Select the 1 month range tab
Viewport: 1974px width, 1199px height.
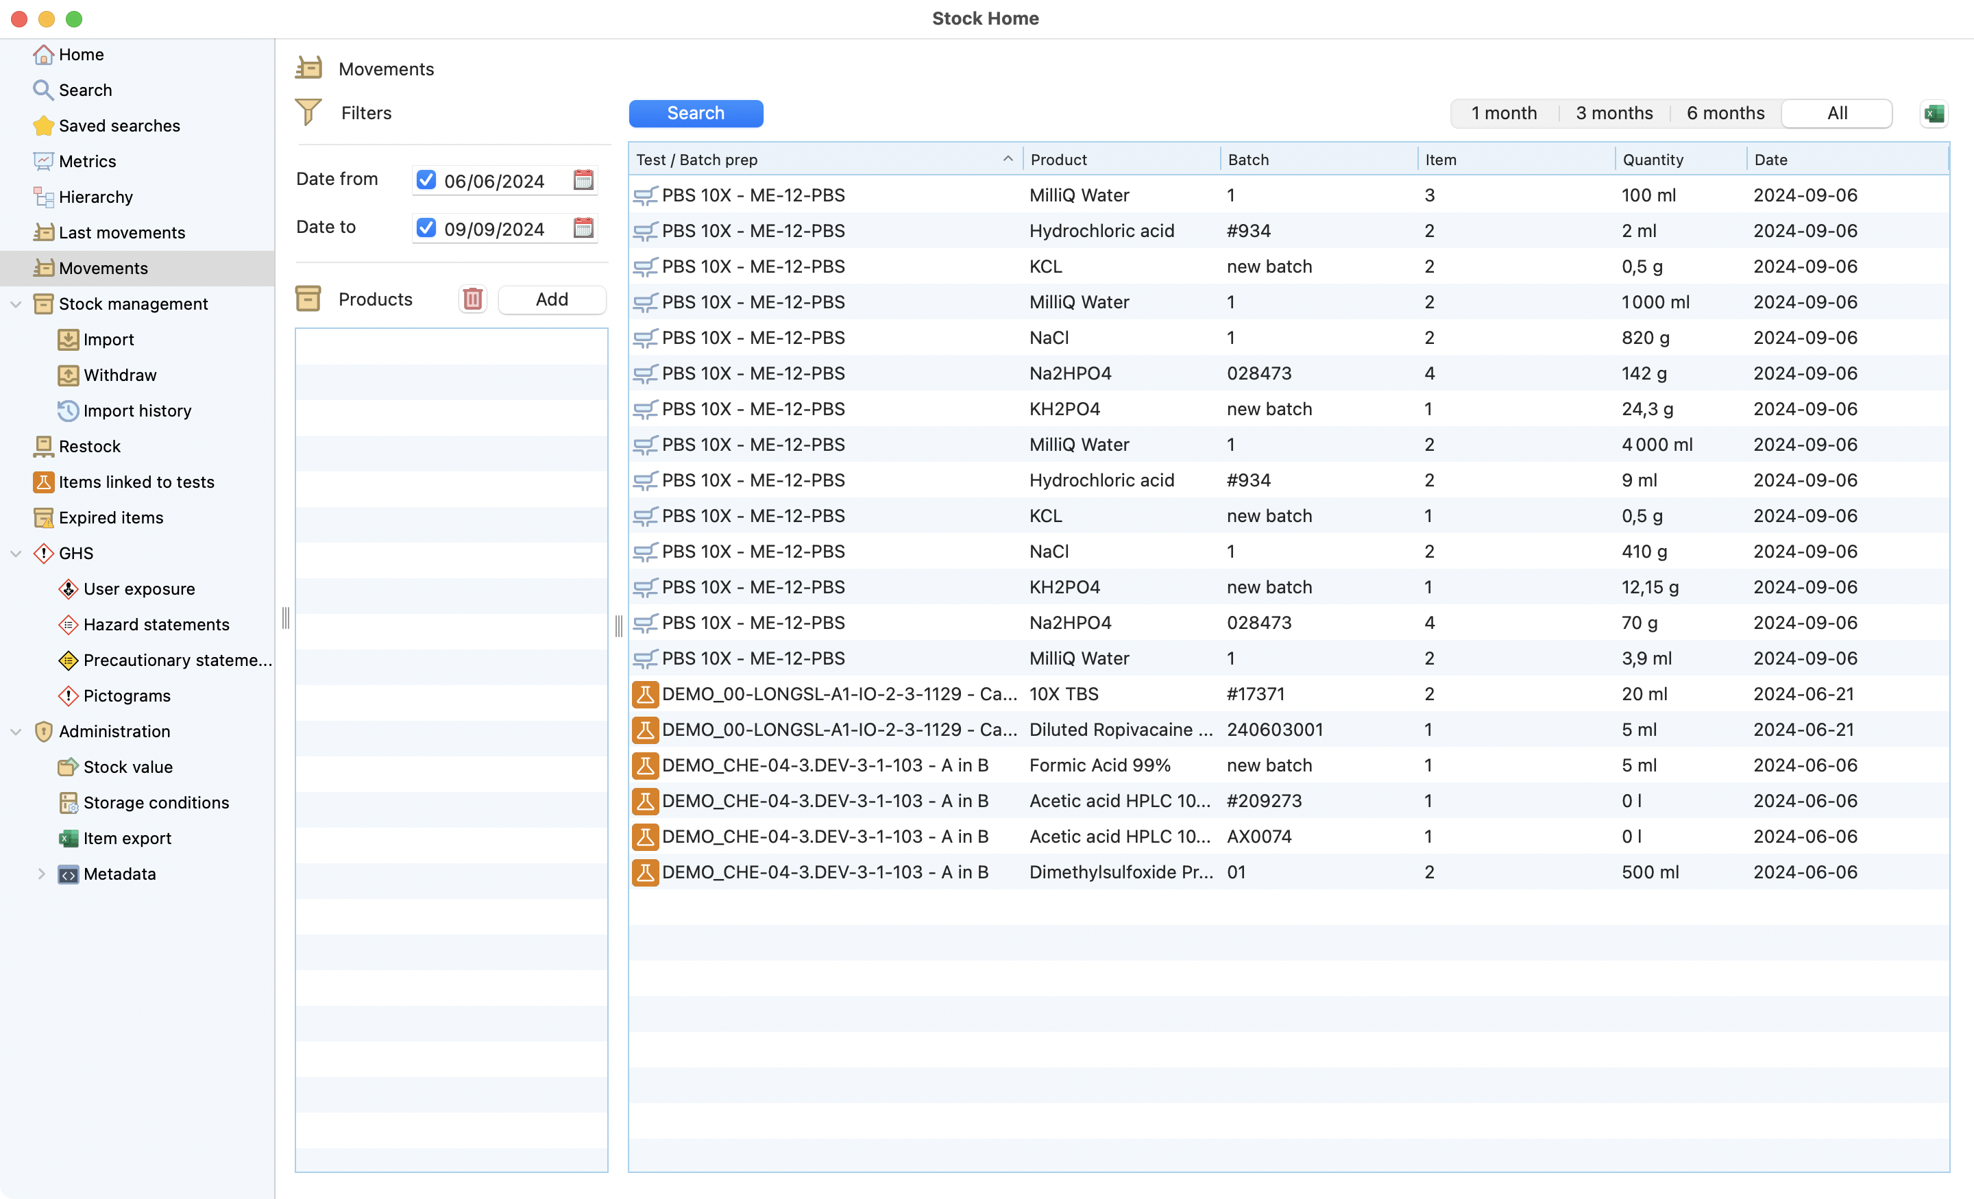coord(1504,114)
